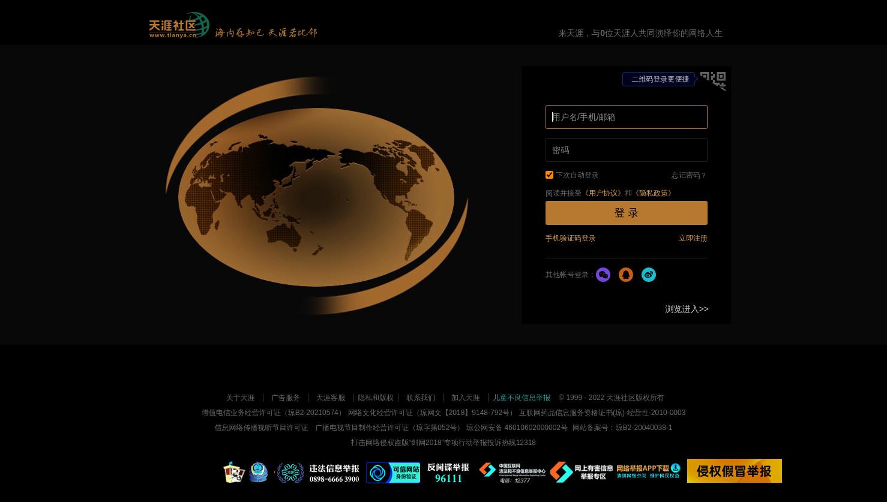Open 联系我们 footer link
Image resolution: width=887 pixels, height=502 pixels.
coord(421,398)
